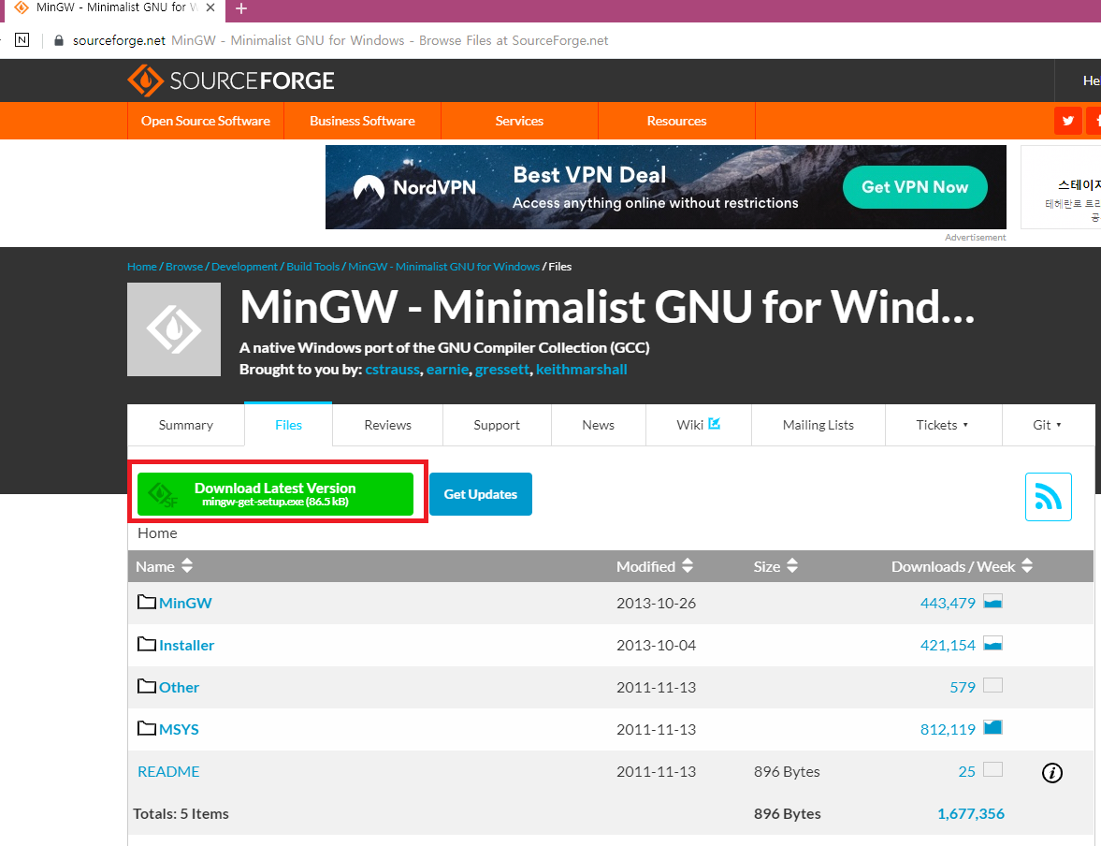The width and height of the screenshot is (1101, 846).
Task: Sort by Downloads / Week
Action: (962, 566)
